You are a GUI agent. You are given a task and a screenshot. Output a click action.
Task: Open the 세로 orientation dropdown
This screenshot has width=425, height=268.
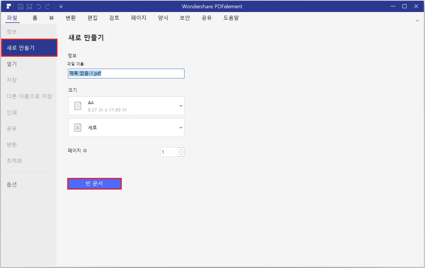(x=126, y=128)
